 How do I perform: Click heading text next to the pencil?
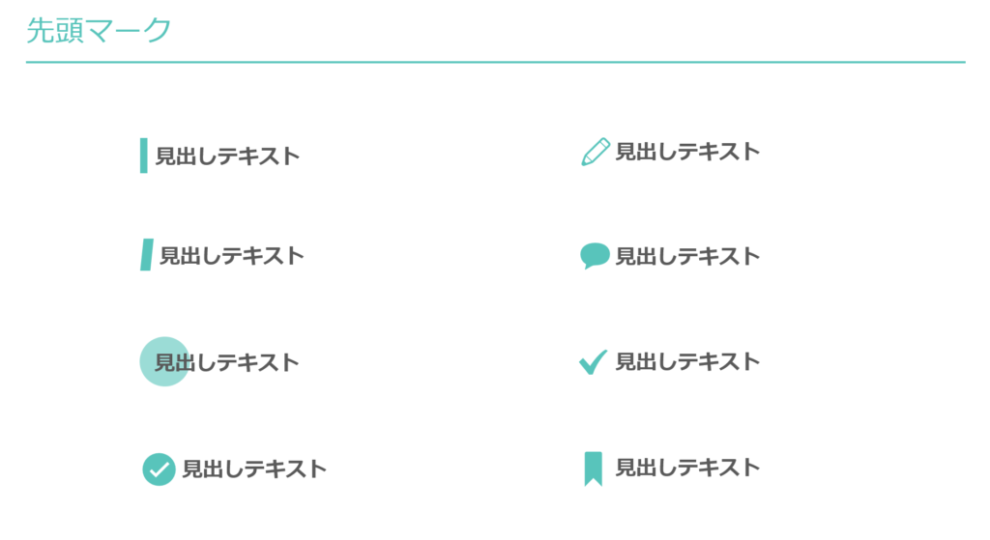click(x=687, y=152)
